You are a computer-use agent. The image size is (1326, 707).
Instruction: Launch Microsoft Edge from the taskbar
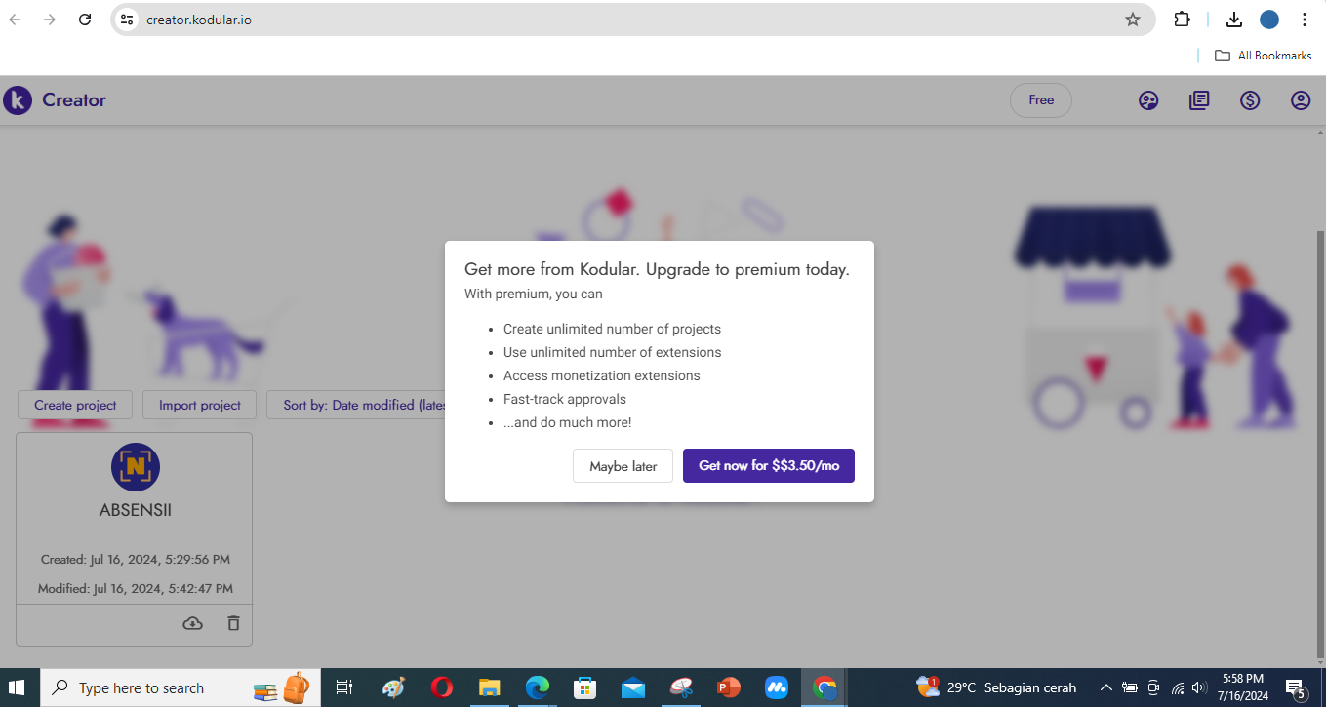tap(537, 687)
